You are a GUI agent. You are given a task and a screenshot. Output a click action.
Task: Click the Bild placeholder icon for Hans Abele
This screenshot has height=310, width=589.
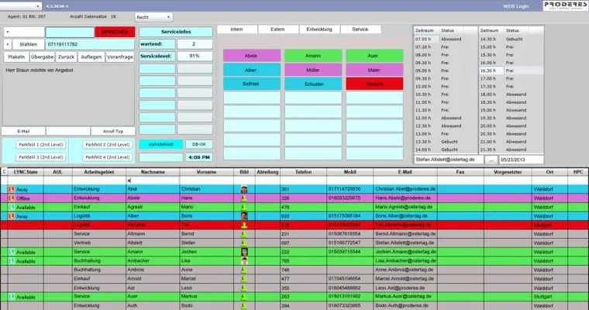(244, 198)
